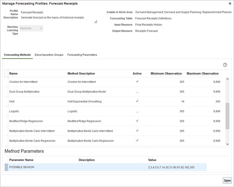Click the Name column header

tap(13, 74)
